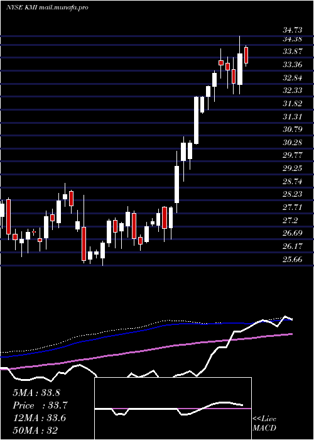This screenshot has height=440, width=314.
Task: Click the 29.25 price label
Action: point(293,168)
